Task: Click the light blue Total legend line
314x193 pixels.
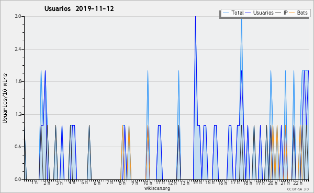Action: 226,13
